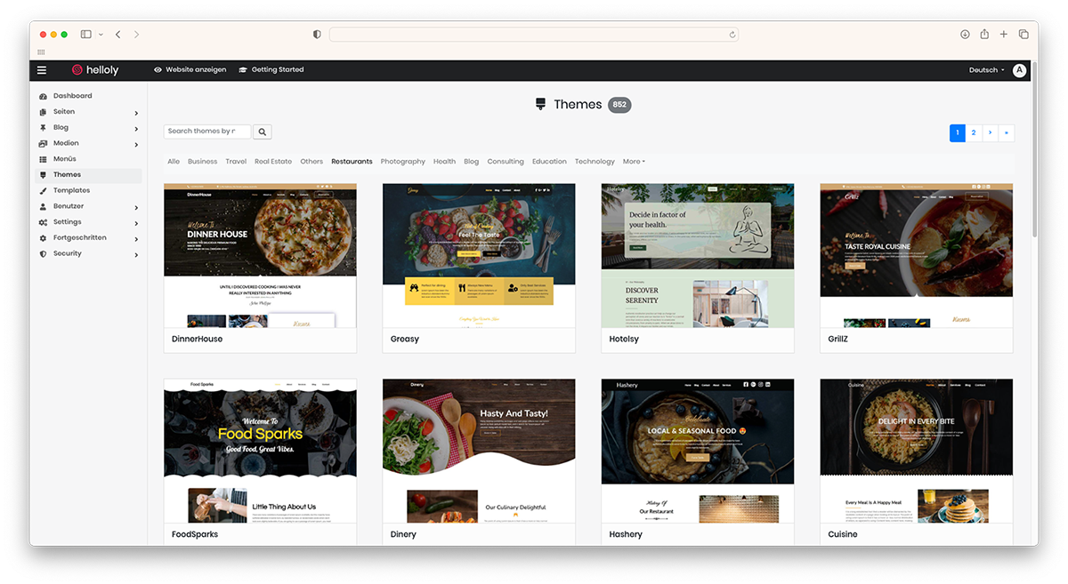1068x584 pixels.
Task: Go back with the browser back arrow
Action: 117,35
